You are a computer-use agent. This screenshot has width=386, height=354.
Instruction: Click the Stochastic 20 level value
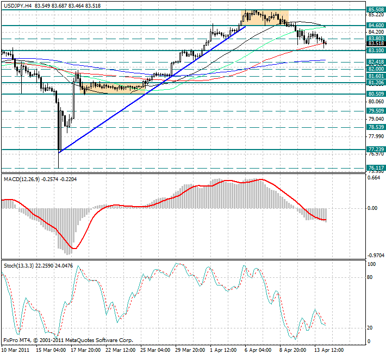[x=370, y=328]
